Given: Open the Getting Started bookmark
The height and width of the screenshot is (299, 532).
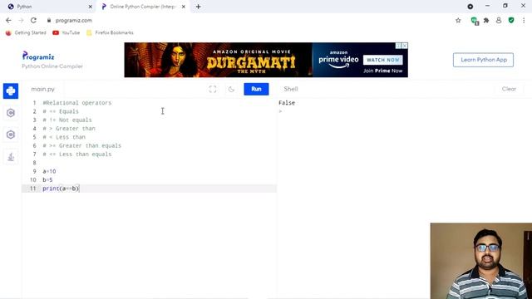Looking at the screenshot, I should (x=26, y=32).
